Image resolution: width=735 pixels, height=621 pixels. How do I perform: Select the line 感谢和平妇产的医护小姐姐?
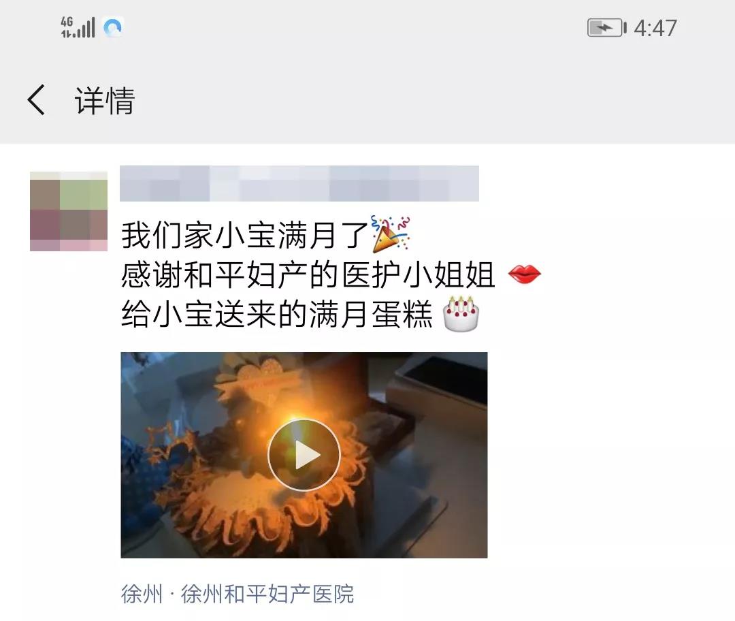click(x=308, y=274)
